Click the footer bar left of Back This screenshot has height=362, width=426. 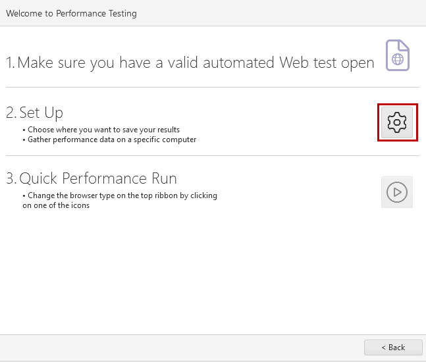(x=182, y=348)
